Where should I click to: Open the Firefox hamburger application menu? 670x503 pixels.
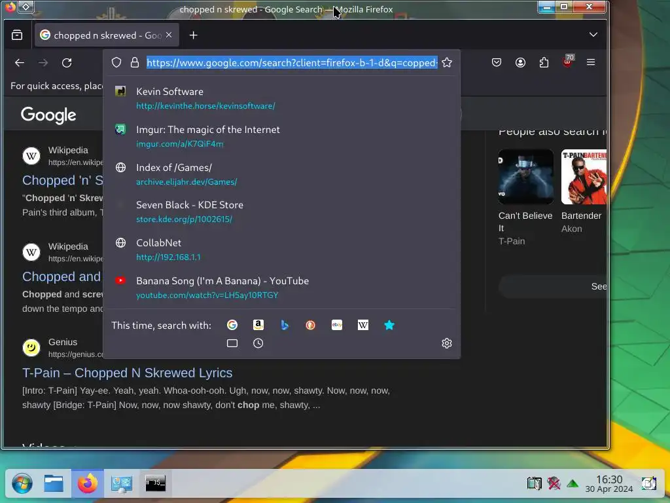pyautogui.click(x=591, y=62)
